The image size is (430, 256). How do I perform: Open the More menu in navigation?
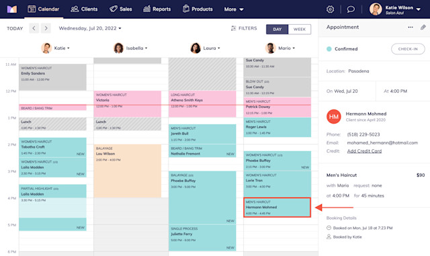coord(234,9)
